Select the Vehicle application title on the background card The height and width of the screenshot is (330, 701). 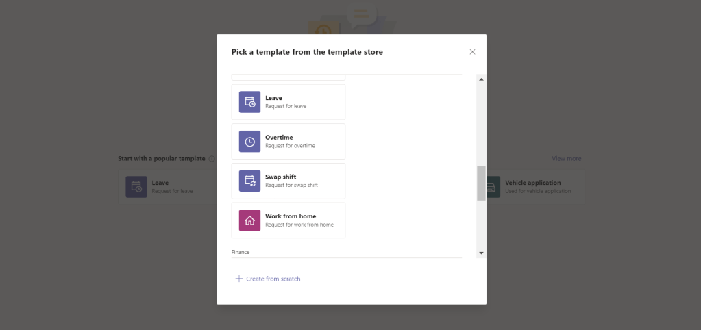[x=532, y=183]
